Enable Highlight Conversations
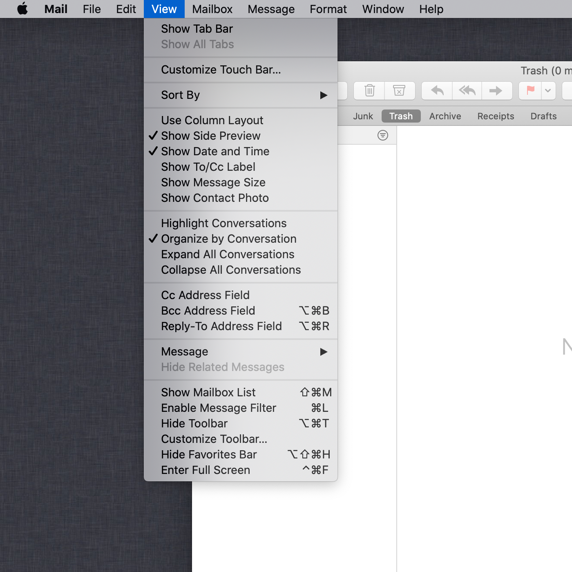Image resolution: width=572 pixels, height=572 pixels. (x=241, y=223)
